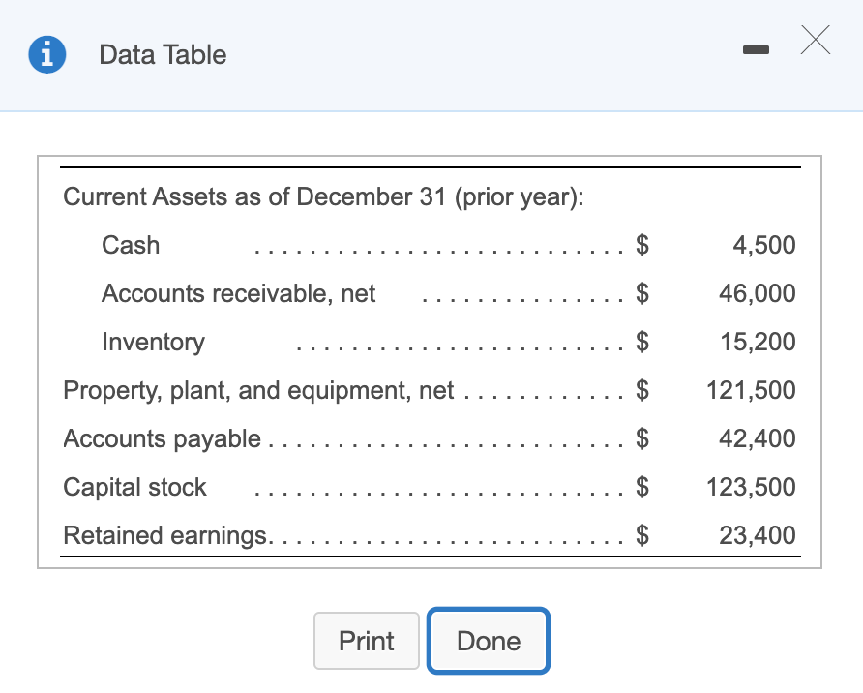Image resolution: width=863 pixels, height=693 pixels.
Task: Click the blue info icon
Action: click(x=47, y=54)
